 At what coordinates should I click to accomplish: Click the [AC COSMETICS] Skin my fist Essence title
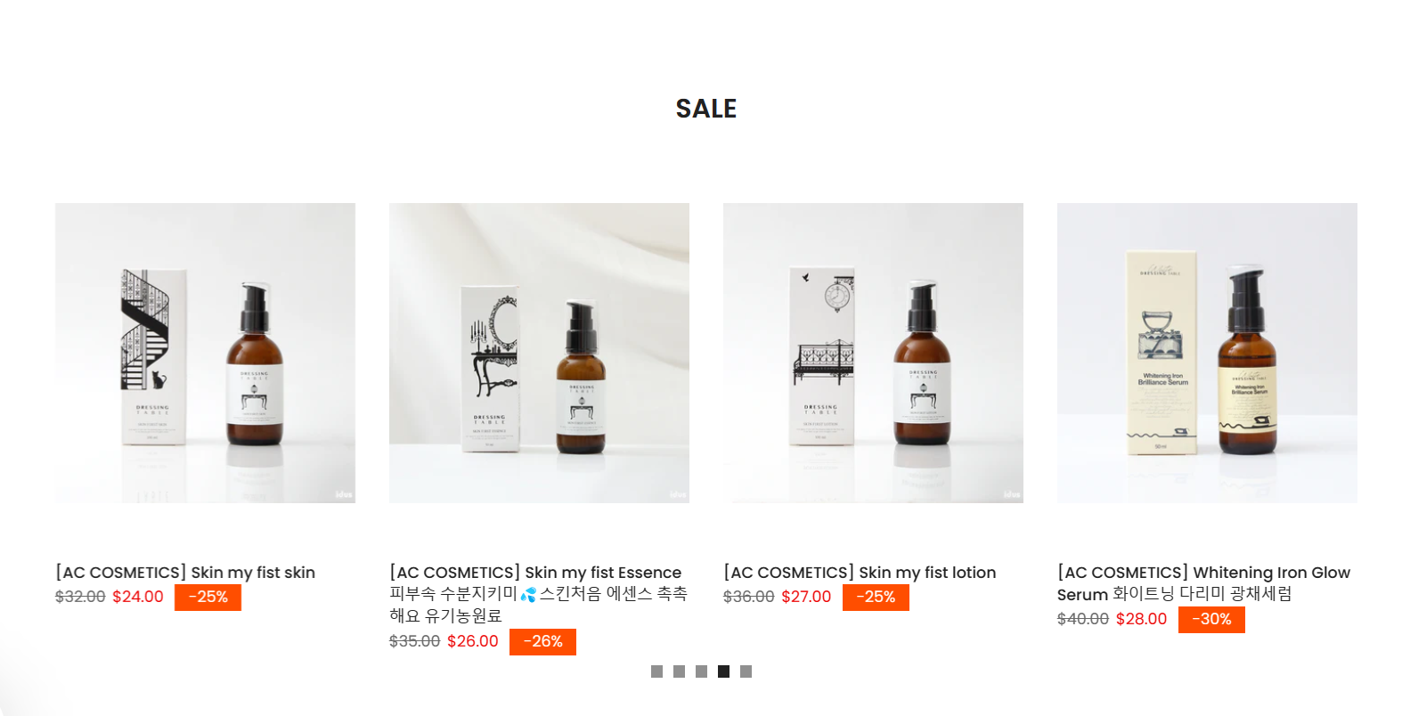pyautogui.click(x=538, y=594)
